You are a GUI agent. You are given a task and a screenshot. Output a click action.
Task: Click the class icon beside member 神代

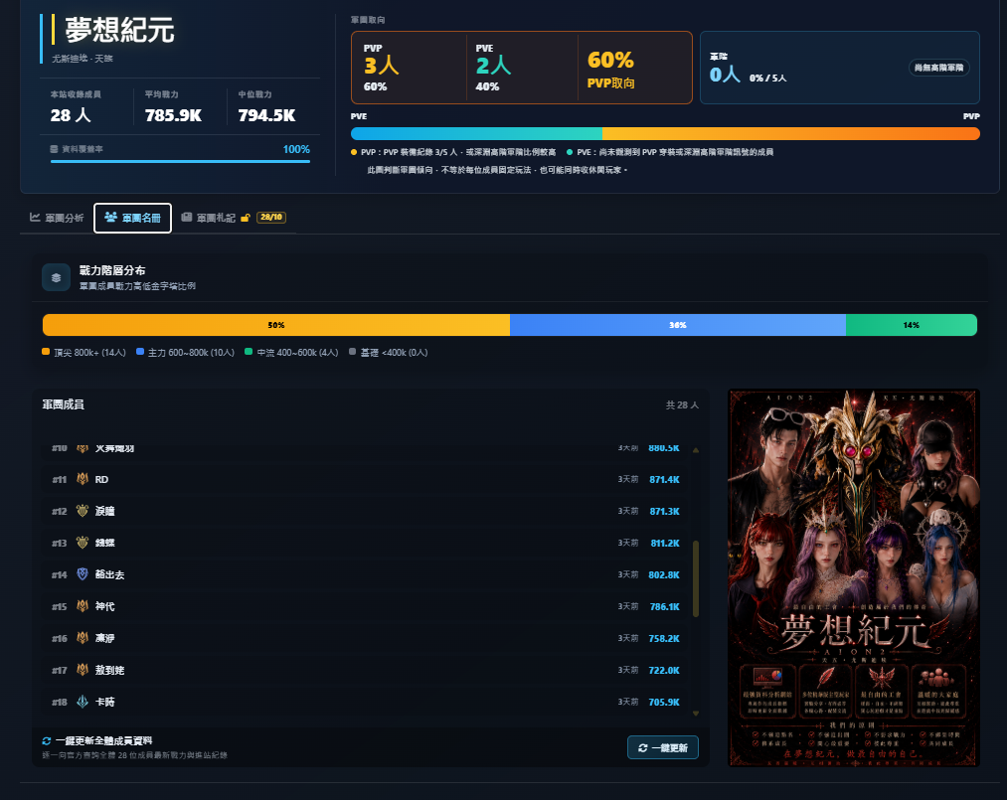click(x=83, y=606)
